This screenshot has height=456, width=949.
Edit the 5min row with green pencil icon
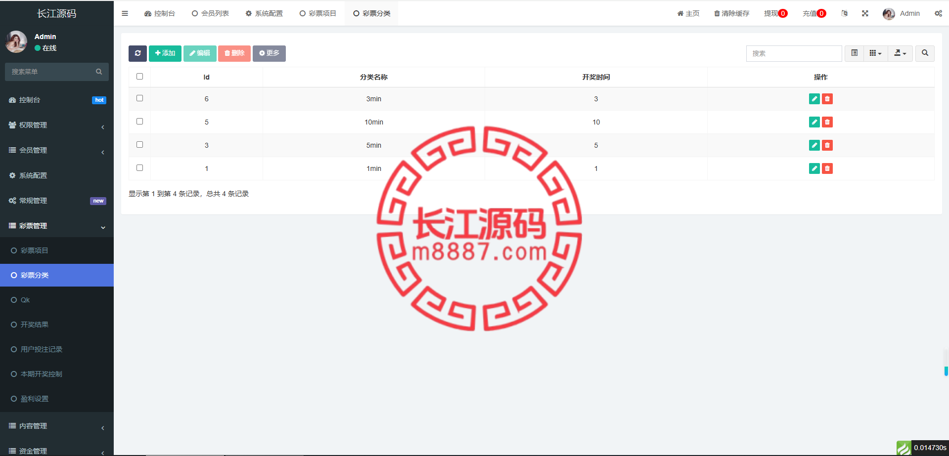pyautogui.click(x=814, y=145)
